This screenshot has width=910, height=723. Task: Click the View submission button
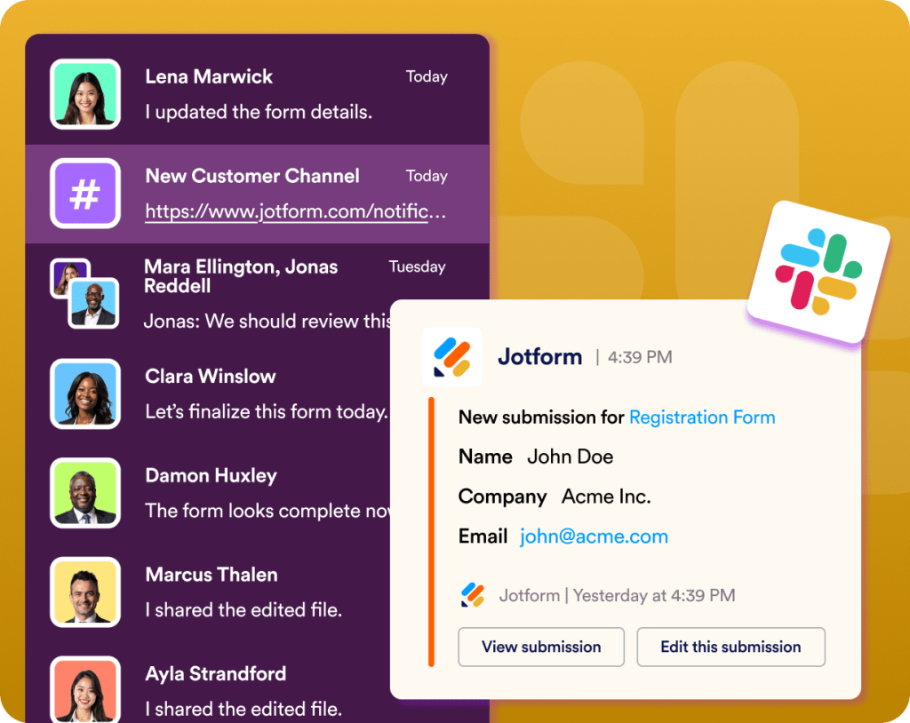[540, 647]
